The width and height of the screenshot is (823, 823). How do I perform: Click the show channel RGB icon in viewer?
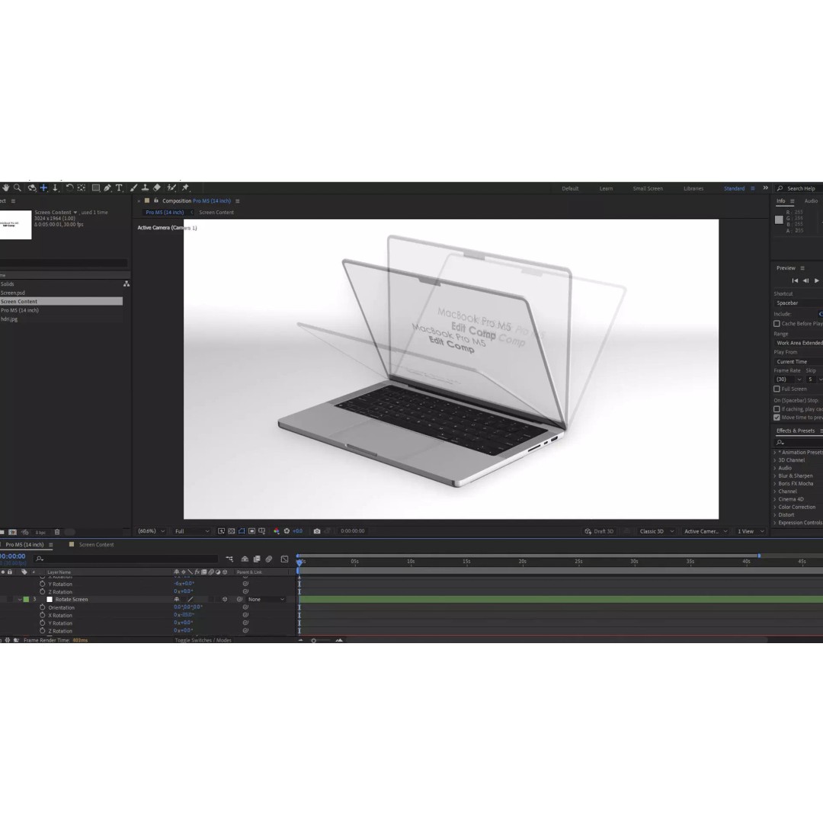pos(277,531)
